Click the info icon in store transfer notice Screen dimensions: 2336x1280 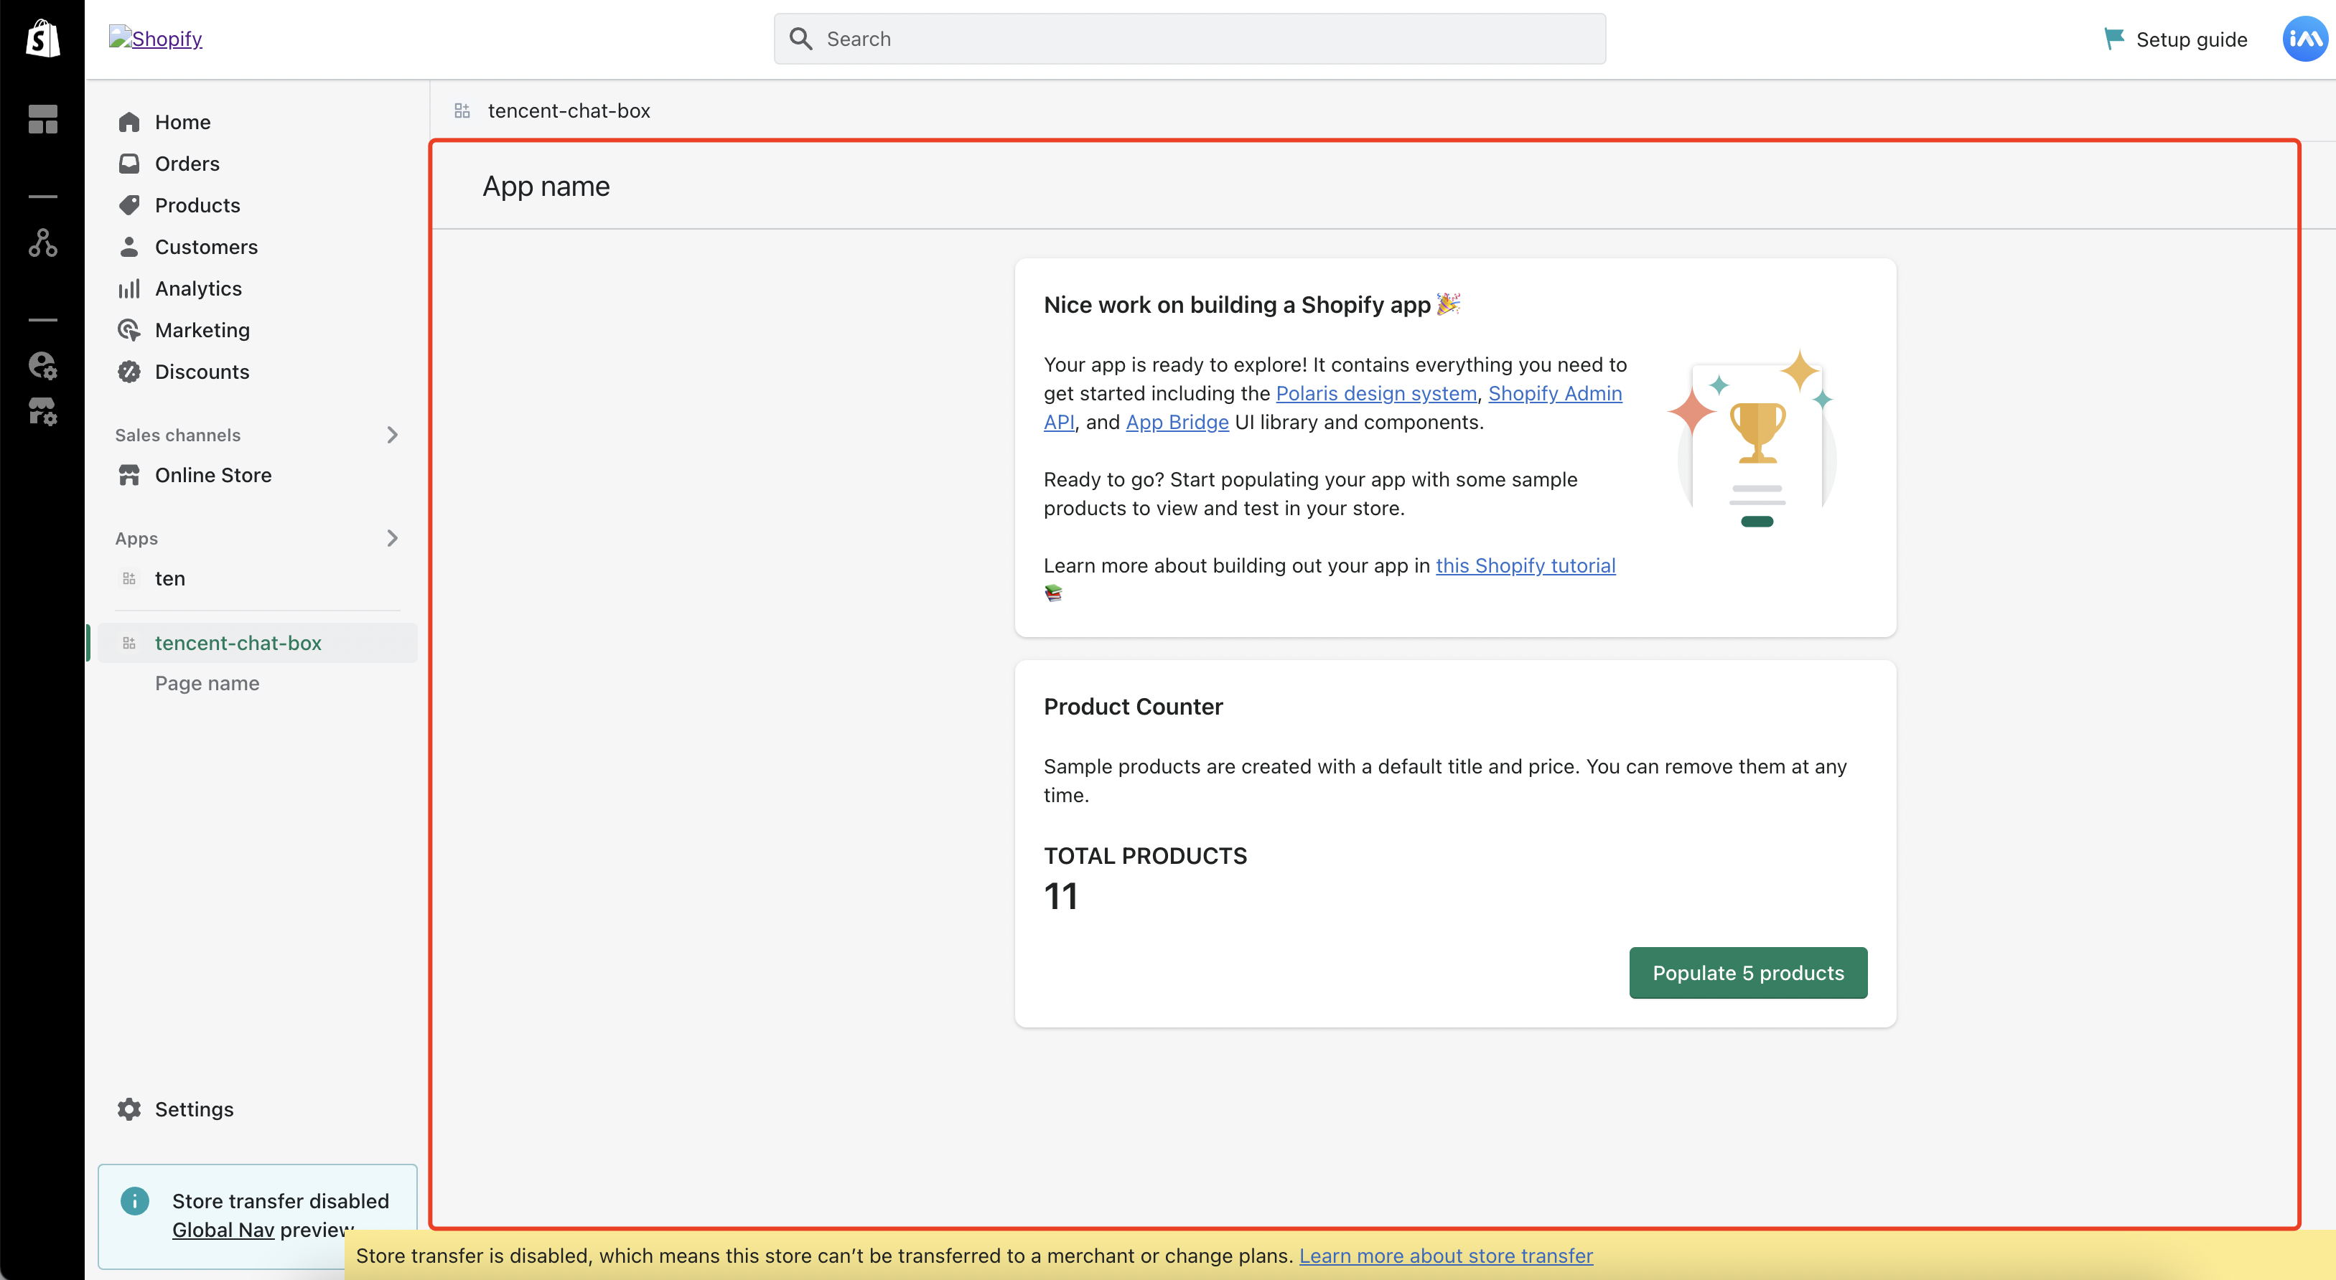134,1201
